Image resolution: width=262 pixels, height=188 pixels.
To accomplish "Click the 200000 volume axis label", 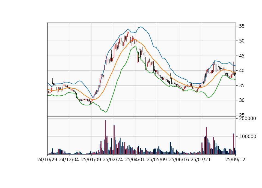I will [x=248, y=119].
